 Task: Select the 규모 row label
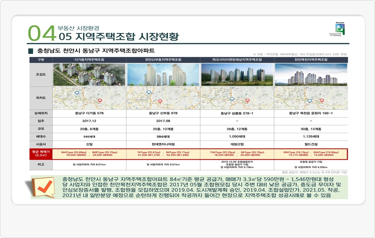coord(41,129)
